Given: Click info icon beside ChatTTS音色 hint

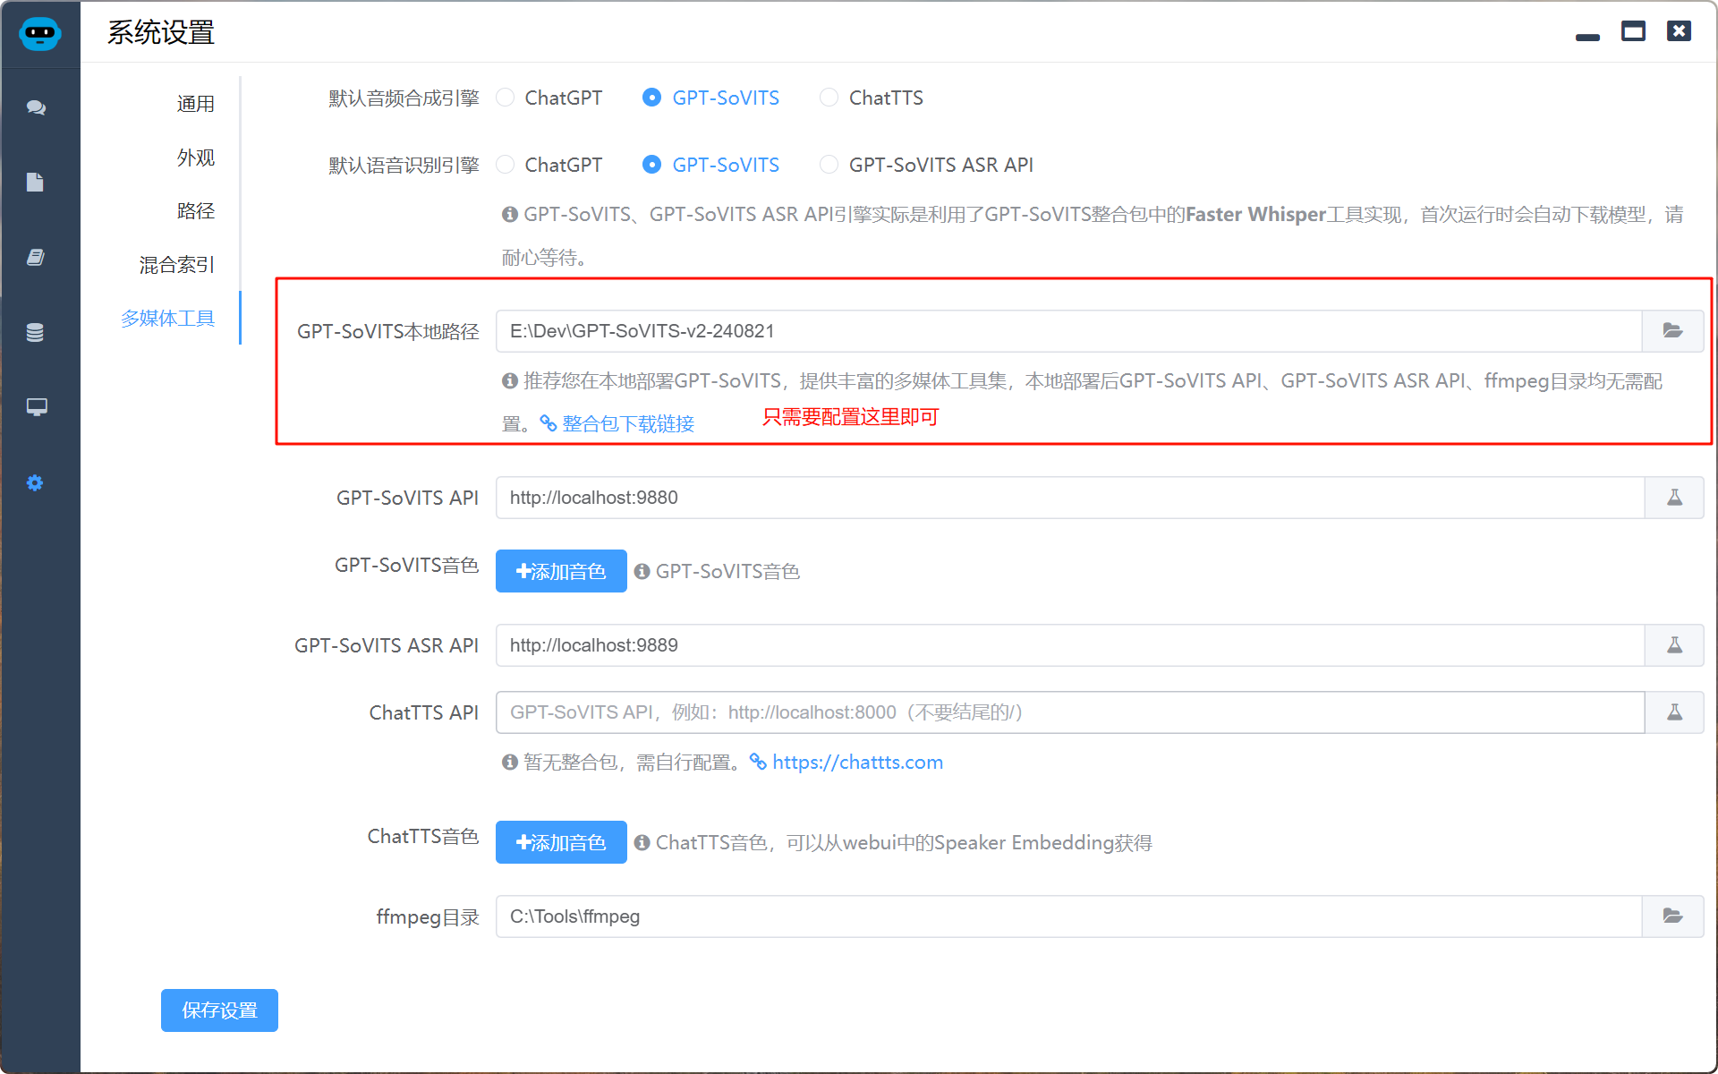Looking at the screenshot, I should [642, 842].
